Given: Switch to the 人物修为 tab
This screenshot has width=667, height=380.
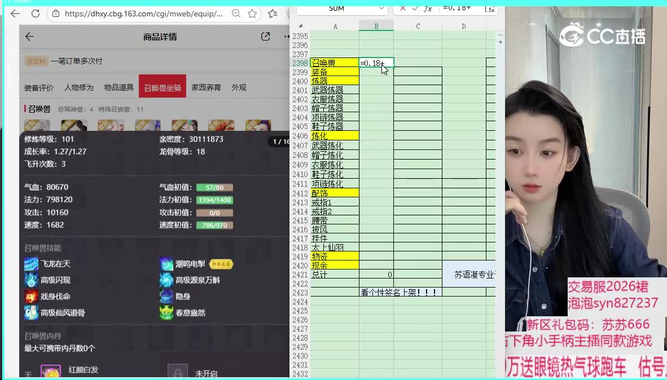Looking at the screenshot, I should [x=78, y=87].
